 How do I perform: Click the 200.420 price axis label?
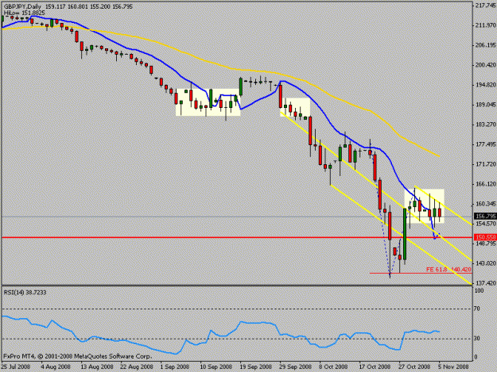[x=485, y=65]
